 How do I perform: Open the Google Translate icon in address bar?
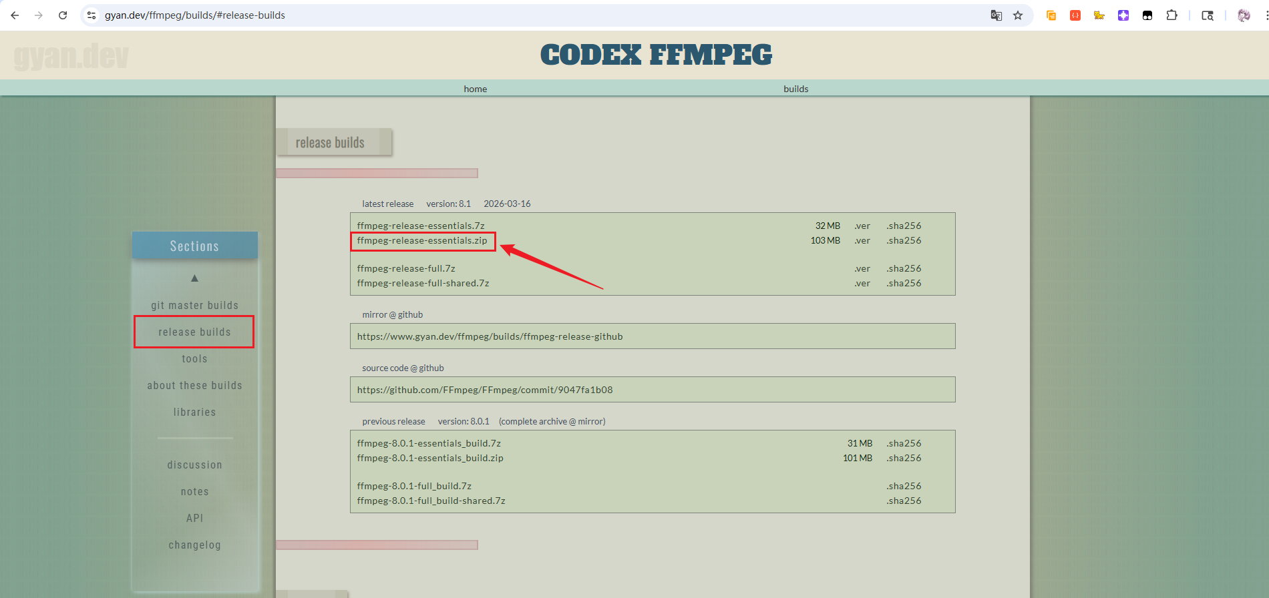coord(996,15)
